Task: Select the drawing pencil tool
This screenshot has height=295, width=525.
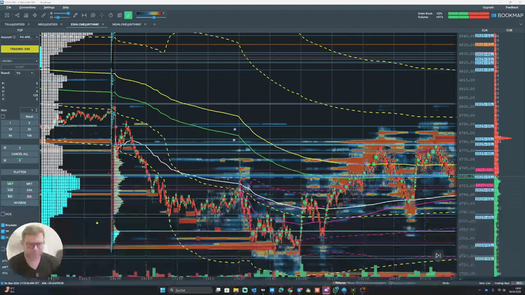Action: pos(75,14)
